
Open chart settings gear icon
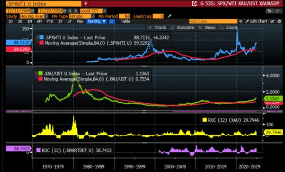pos(279,21)
